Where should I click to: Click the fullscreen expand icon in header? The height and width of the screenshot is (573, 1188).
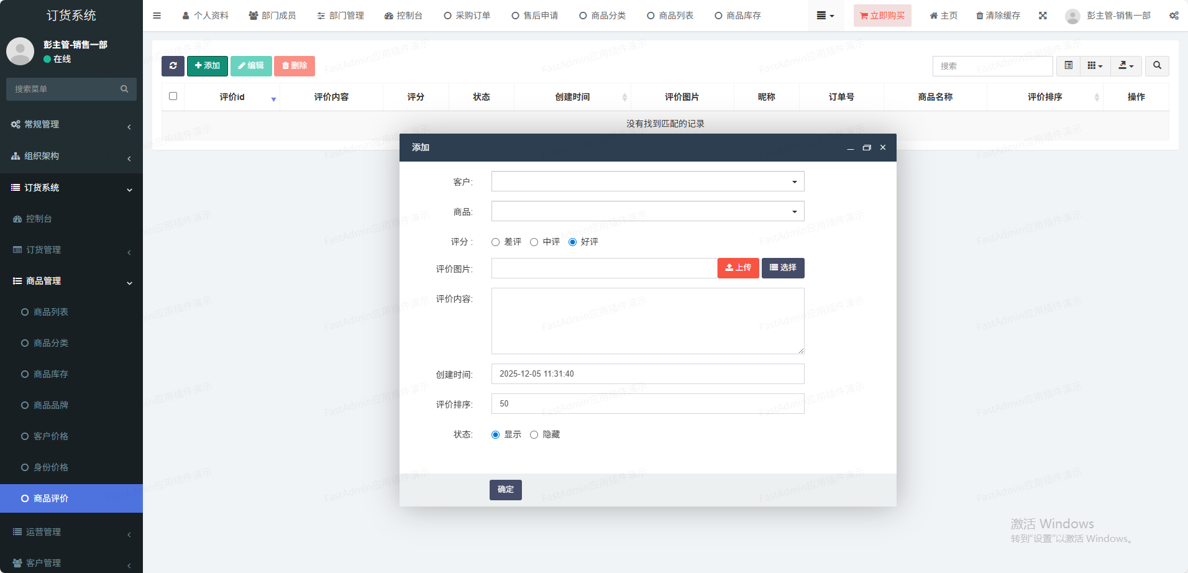[x=1043, y=16]
